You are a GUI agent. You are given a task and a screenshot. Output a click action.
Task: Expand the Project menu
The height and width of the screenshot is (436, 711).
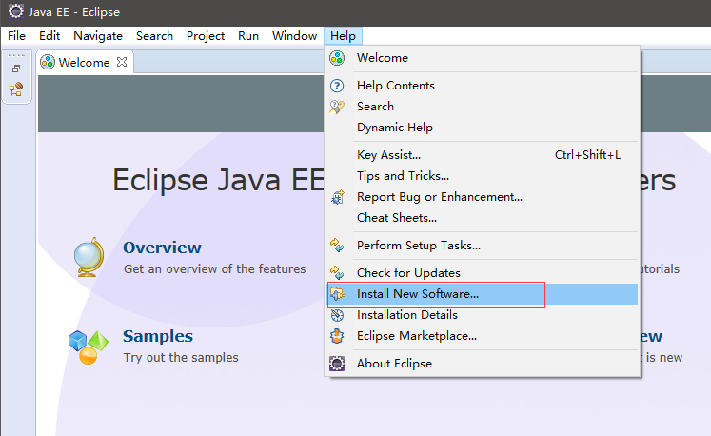[x=206, y=36]
